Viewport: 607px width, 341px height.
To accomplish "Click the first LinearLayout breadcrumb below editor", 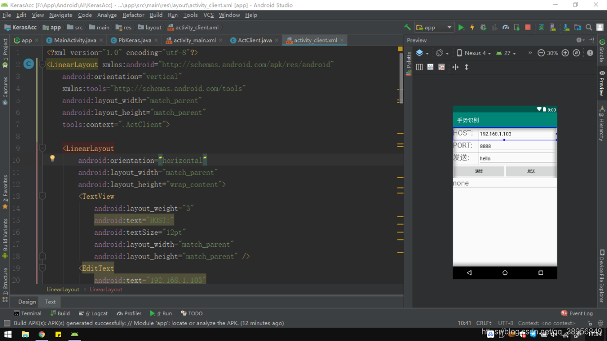I will click(x=63, y=289).
